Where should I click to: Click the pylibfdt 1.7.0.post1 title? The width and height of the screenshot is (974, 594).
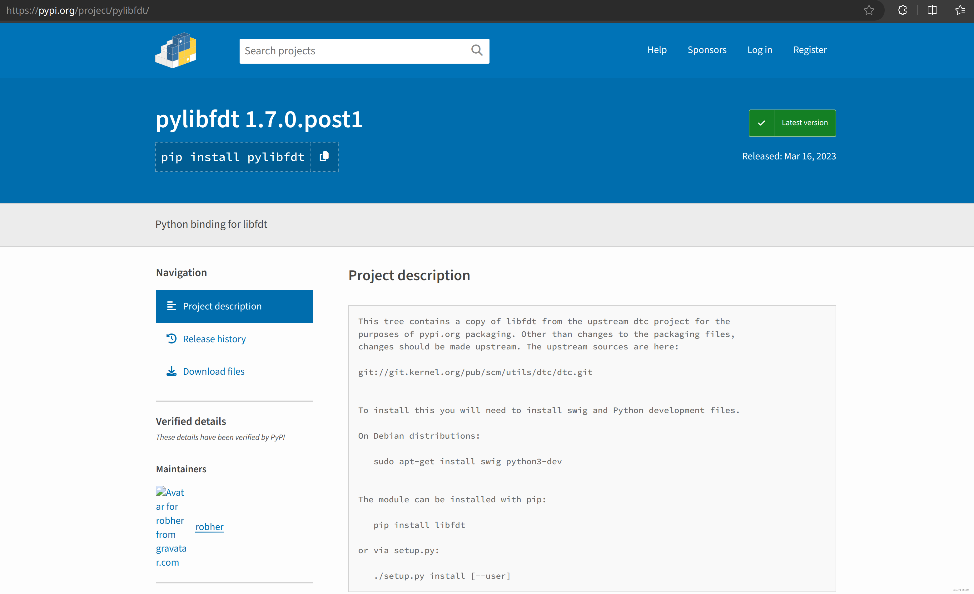(259, 119)
